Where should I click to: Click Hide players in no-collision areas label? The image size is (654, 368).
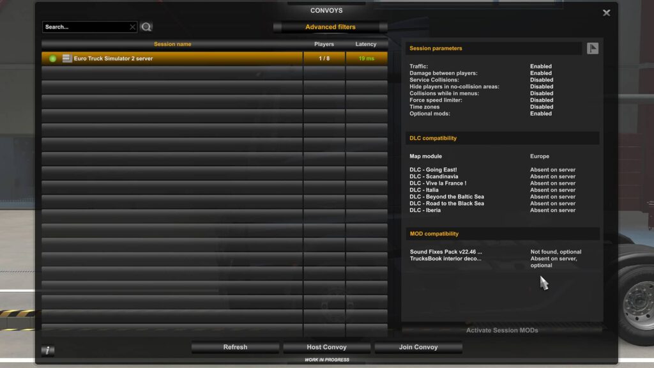pos(454,86)
